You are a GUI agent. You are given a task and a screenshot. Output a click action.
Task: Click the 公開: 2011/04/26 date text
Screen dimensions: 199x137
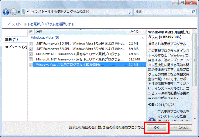point(161,105)
